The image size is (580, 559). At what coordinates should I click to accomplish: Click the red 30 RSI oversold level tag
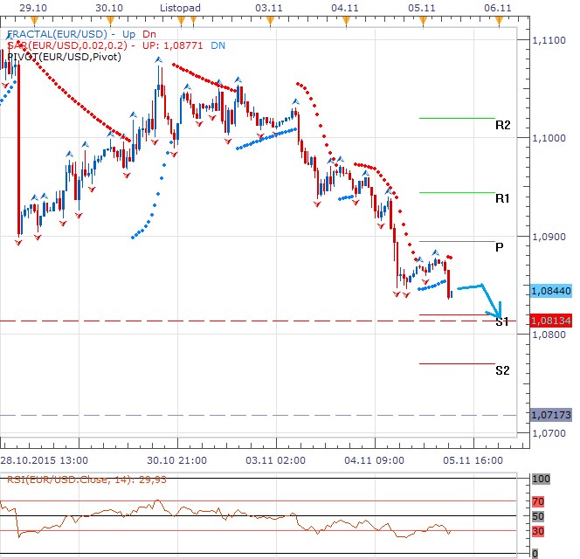[540, 531]
